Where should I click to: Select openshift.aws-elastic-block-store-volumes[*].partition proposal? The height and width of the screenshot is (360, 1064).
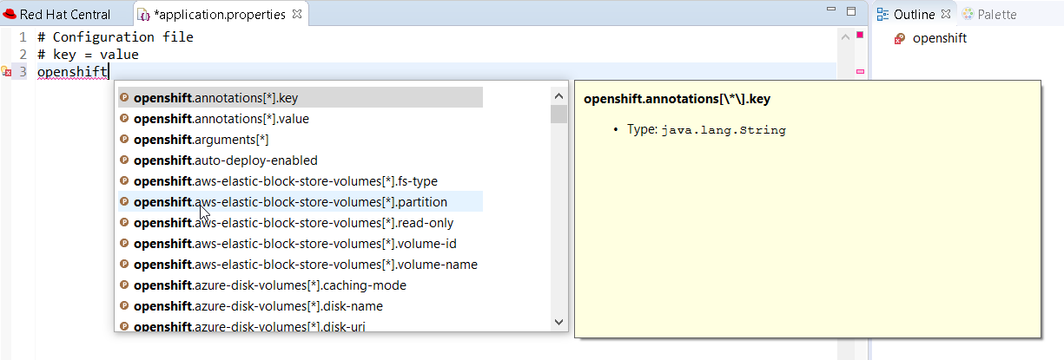point(300,202)
